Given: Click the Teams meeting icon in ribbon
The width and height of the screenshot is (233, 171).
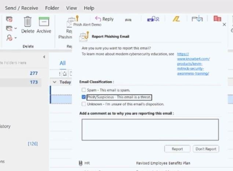Looking at the screenshot, I should [x=153, y=19].
